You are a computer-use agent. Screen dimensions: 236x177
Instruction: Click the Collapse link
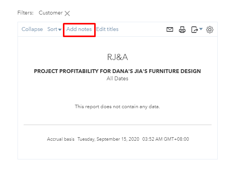click(x=32, y=29)
